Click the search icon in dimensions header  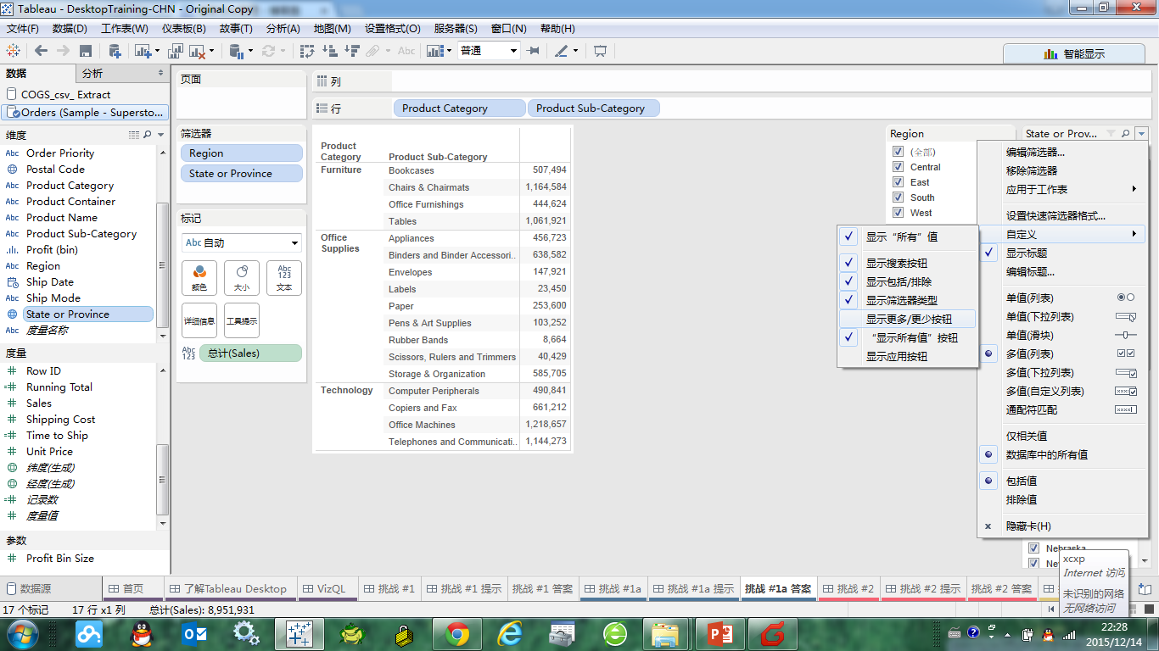pyautogui.click(x=148, y=135)
